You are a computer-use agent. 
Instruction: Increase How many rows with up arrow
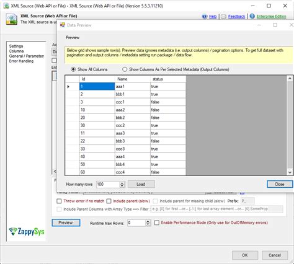pyautogui.click(x=122, y=183)
